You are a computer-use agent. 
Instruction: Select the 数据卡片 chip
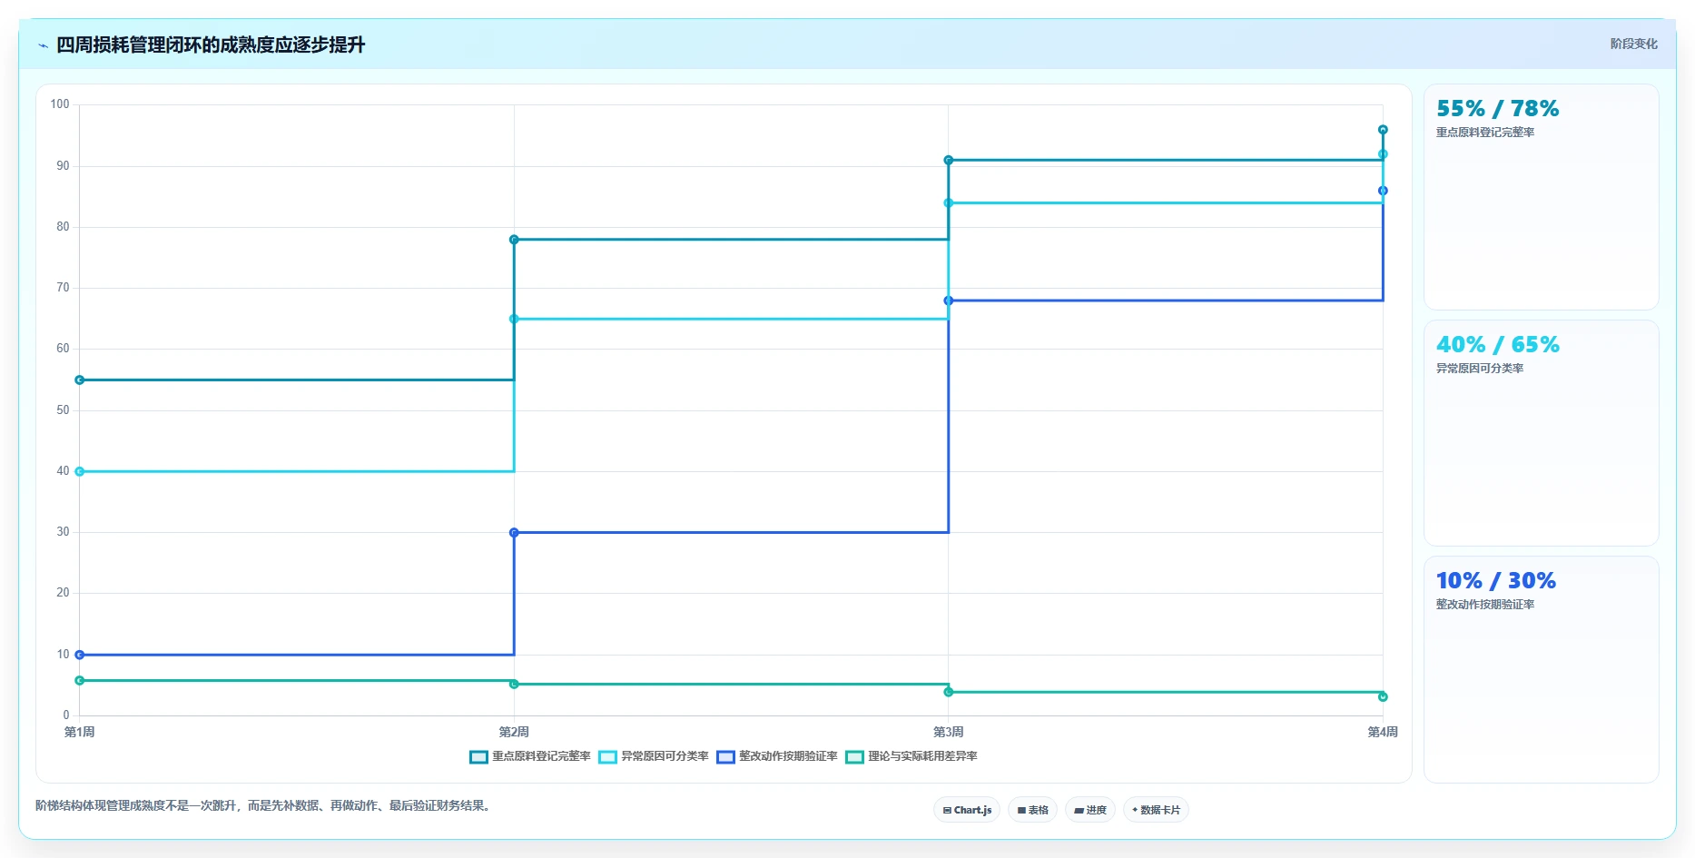tap(1156, 810)
